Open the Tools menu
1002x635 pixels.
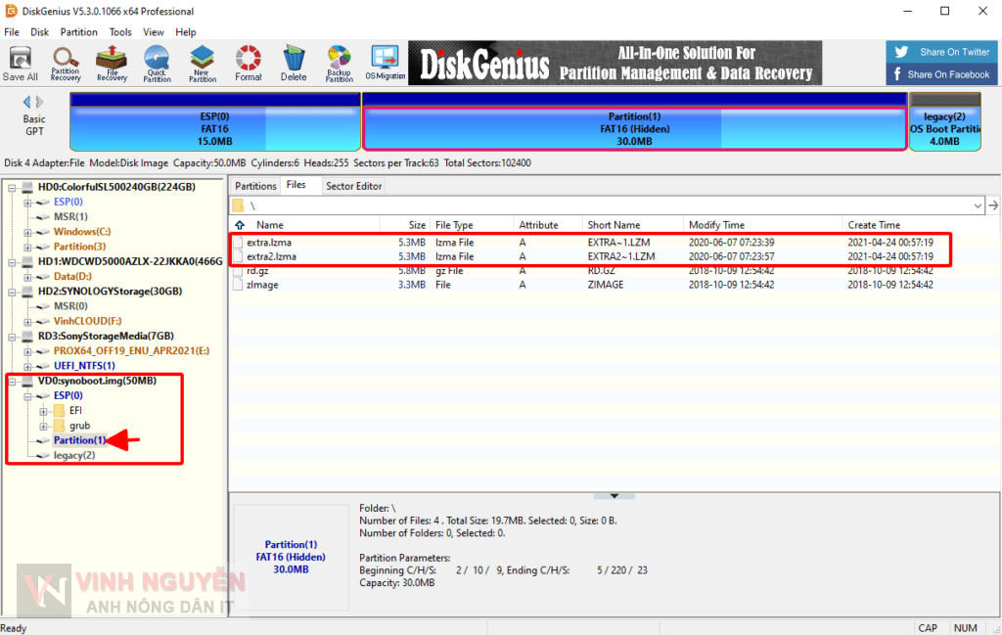pos(120,32)
